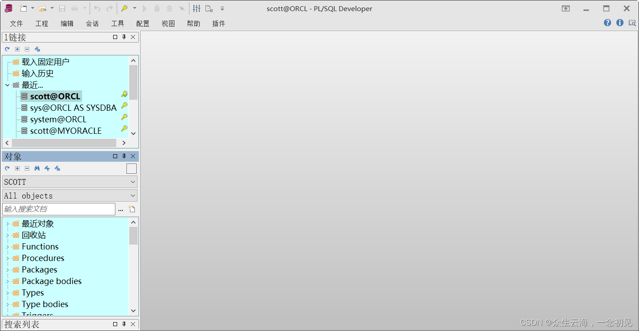
Task: Click expand-all plus icon in 链接 panel
Action: [17, 49]
